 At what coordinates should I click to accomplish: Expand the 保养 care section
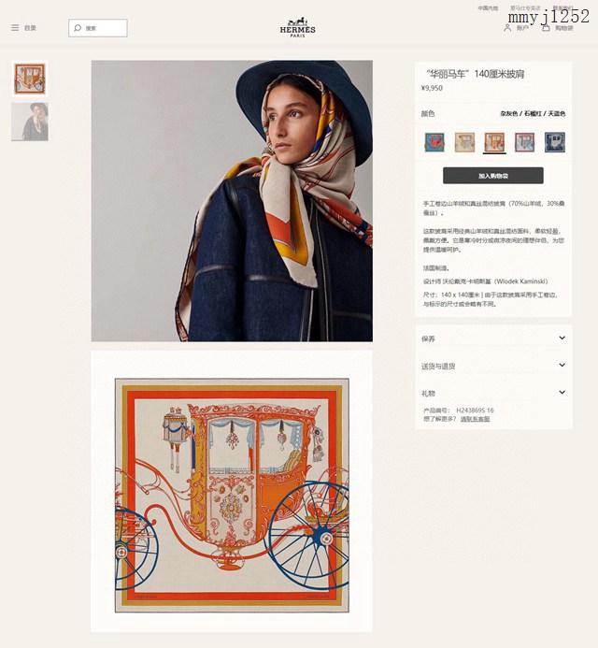[x=493, y=338]
